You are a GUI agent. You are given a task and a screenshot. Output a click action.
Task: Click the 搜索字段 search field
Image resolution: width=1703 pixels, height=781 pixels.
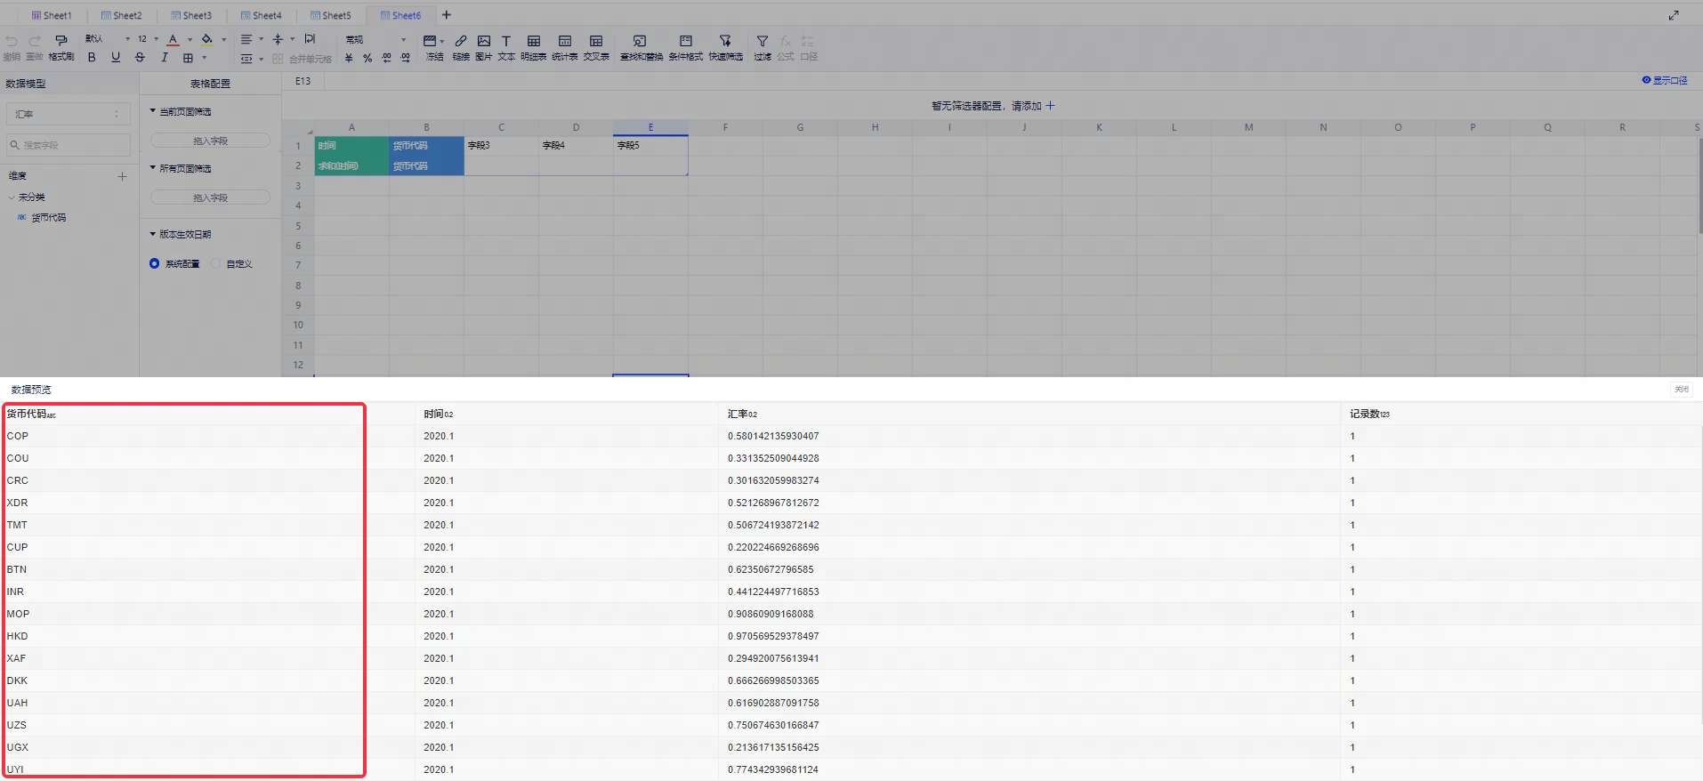69,145
